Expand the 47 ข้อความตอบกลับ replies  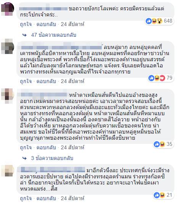(53, 35)
